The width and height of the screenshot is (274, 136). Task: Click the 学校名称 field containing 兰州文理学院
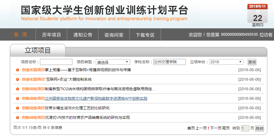(169, 62)
